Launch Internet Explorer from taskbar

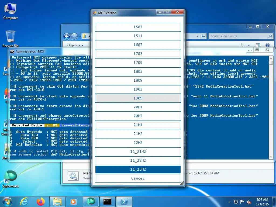24,202
